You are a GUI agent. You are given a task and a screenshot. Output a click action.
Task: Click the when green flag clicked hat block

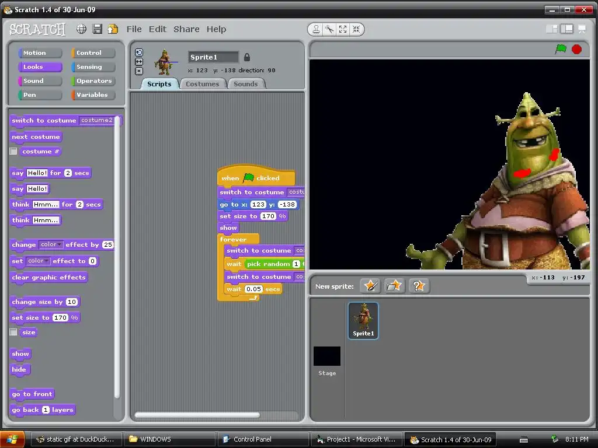(256, 176)
